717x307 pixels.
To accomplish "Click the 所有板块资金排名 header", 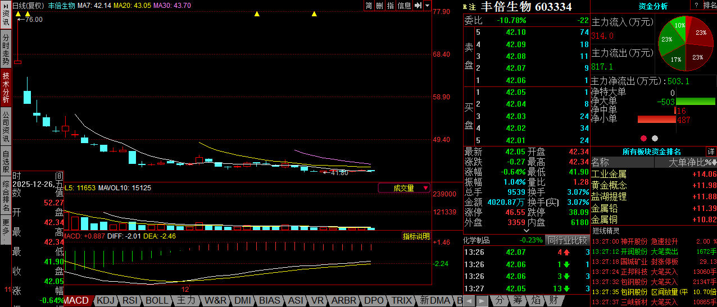I will (651, 152).
